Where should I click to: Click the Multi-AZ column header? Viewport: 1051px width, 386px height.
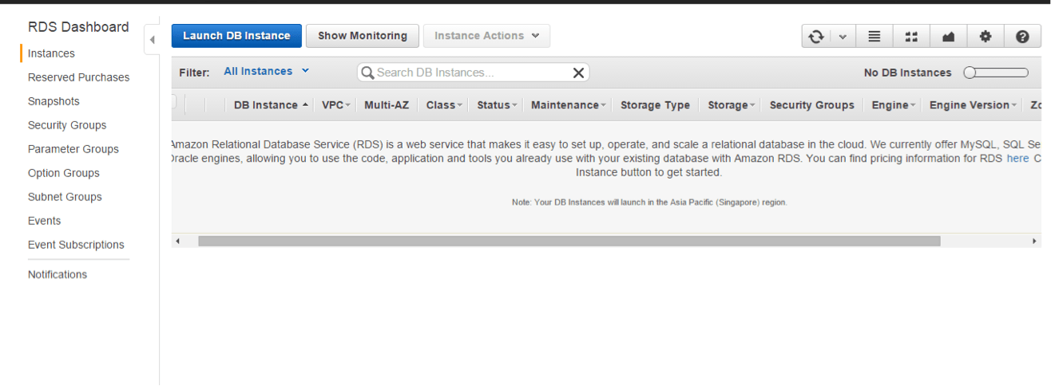pos(387,105)
